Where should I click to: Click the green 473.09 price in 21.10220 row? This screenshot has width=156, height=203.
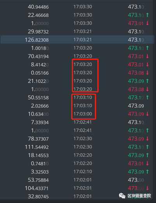[x=136, y=81]
